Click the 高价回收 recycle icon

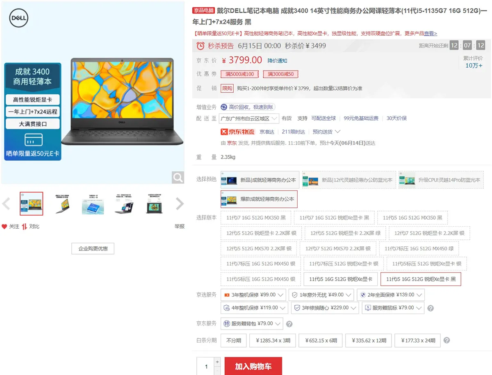coord(224,107)
